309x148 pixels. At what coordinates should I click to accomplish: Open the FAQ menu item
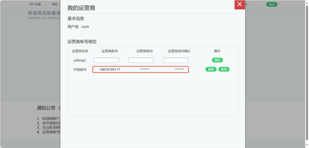(55, 4)
